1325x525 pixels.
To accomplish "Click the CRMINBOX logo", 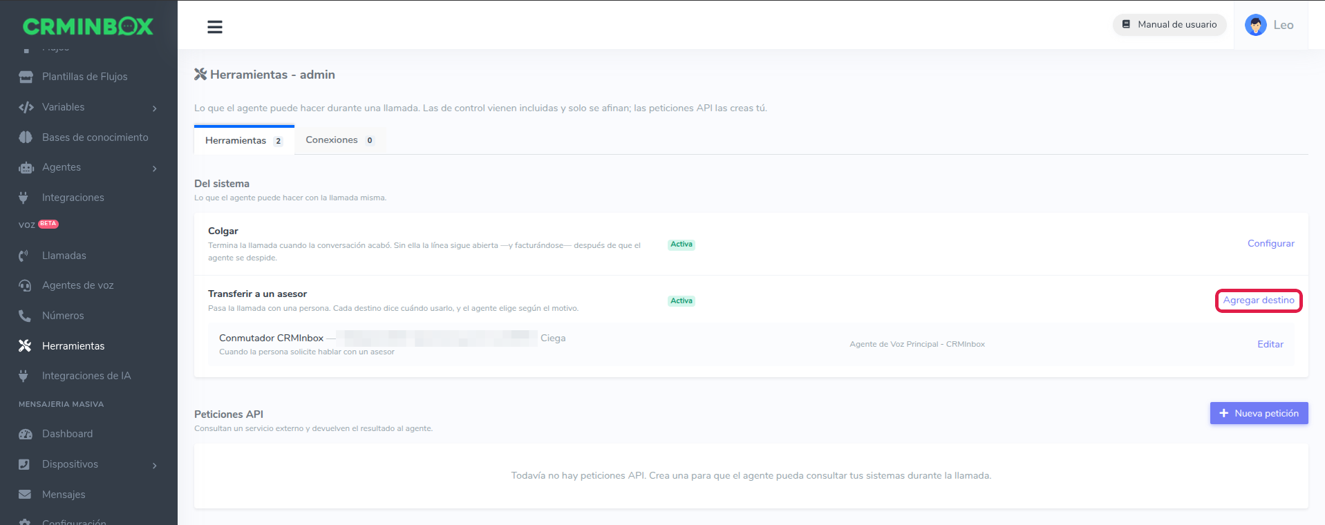I will click(88, 26).
